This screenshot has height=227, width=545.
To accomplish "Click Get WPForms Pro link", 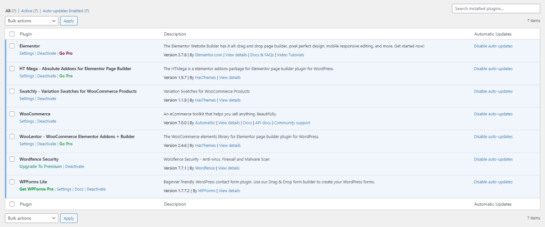I will point(37,189).
